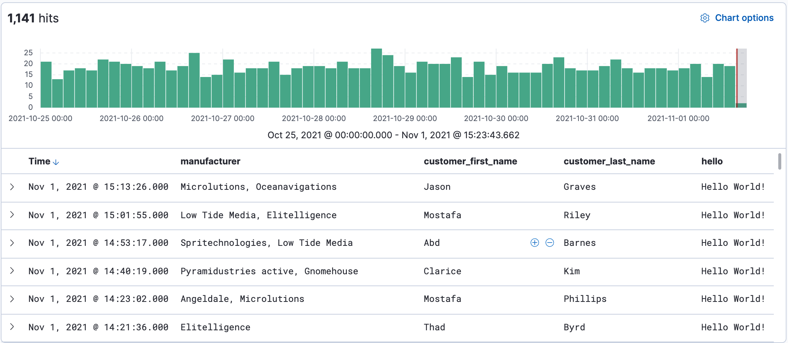788x343 pixels.
Task: Click the first histogram bar at 2021-10-25
Action: (46, 85)
